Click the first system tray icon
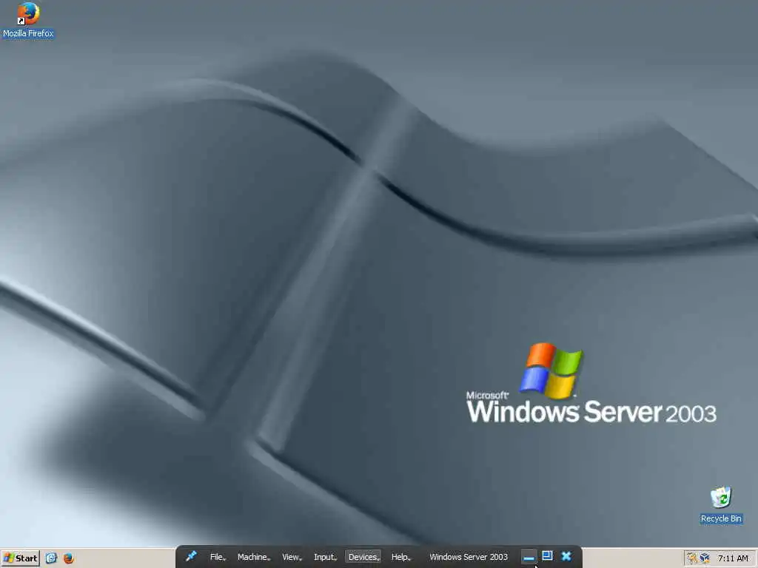758x568 pixels. 692,558
